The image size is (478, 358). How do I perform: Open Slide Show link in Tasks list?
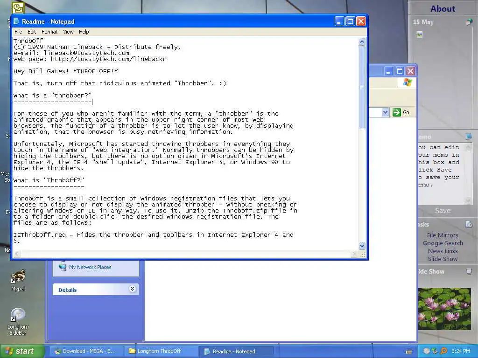(443, 259)
